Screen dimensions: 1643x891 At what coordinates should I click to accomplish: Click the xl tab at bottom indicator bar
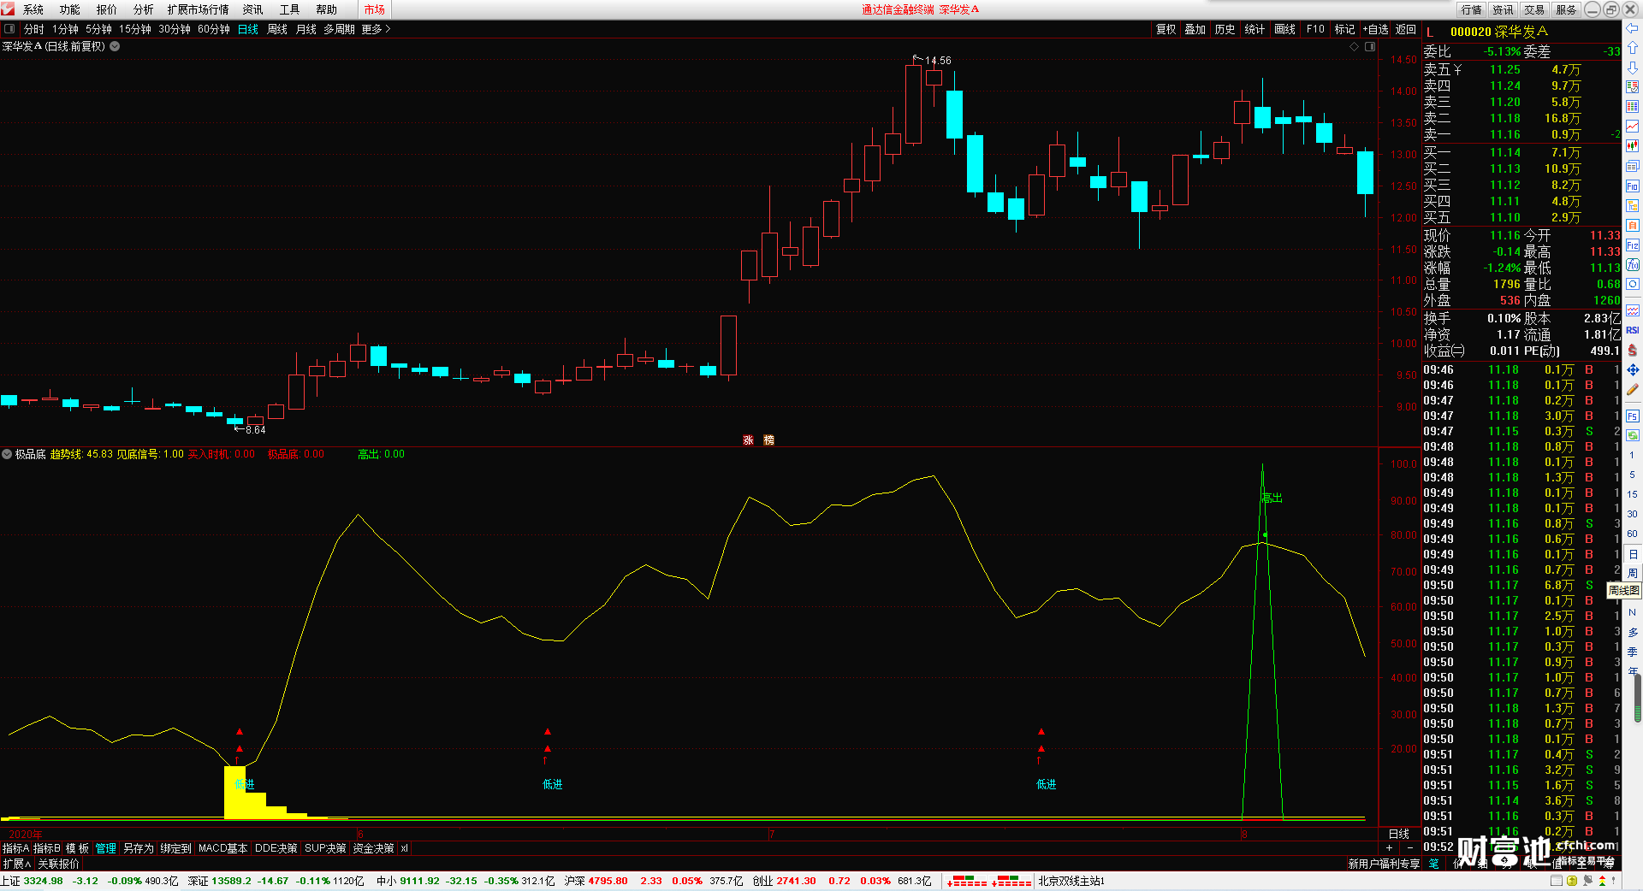click(404, 848)
